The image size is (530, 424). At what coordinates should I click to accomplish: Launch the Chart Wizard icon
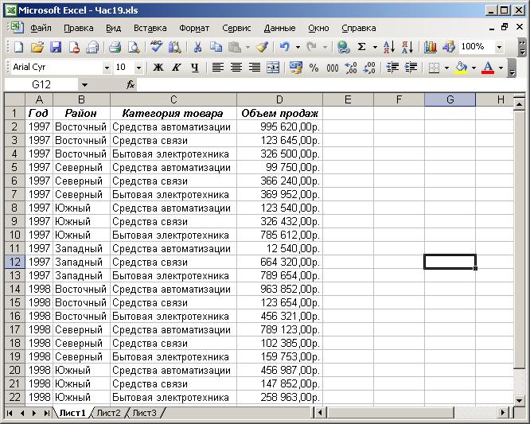[x=430, y=47]
